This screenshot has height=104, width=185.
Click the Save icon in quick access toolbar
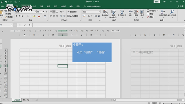point(2,2)
